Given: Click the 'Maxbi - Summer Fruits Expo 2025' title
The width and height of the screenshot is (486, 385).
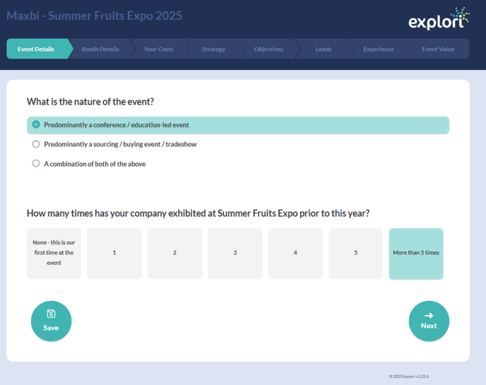Looking at the screenshot, I should click(x=95, y=16).
